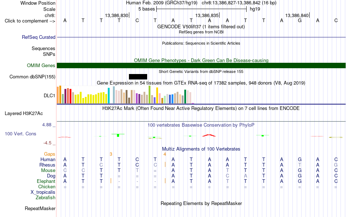
Task: Click the -4.5 PhyloP lower limit value
Action: pos(47,143)
